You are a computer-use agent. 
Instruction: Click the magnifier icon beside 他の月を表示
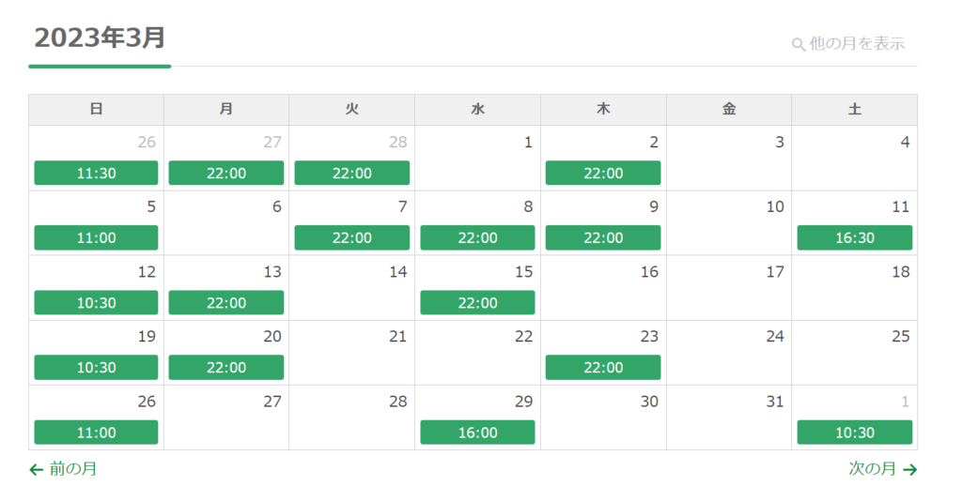pyautogui.click(x=799, y=44)
